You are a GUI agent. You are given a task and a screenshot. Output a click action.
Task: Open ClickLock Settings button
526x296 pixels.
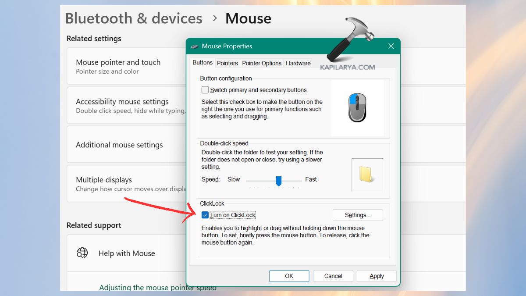coord(357,215)
